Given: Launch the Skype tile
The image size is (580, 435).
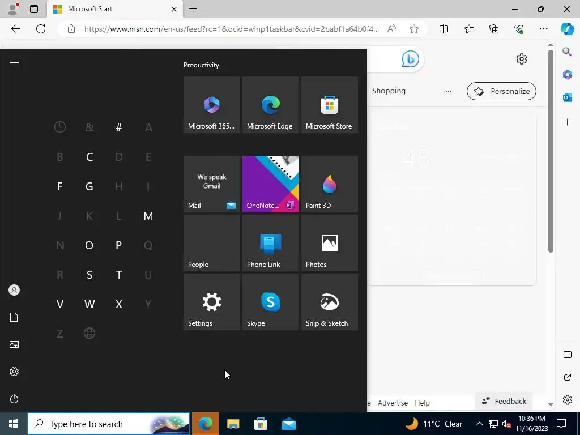Looking at the screenshot, I should point(270,302).
